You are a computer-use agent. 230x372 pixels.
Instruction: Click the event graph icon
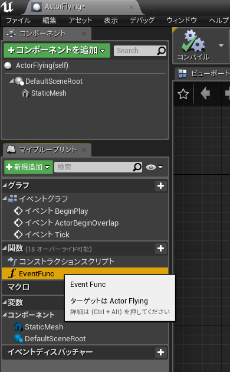pyautogui.click(x=12, y=198)
